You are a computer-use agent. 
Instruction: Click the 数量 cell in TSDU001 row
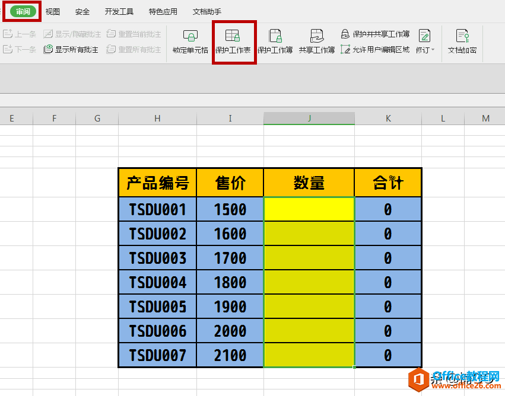click(x=309, y=209)
